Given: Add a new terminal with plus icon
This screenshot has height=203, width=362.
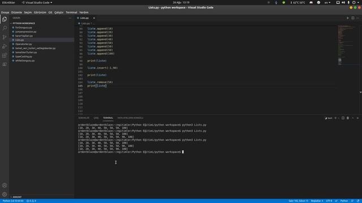Looking at the screenshot, I should (x=335, y=118).
